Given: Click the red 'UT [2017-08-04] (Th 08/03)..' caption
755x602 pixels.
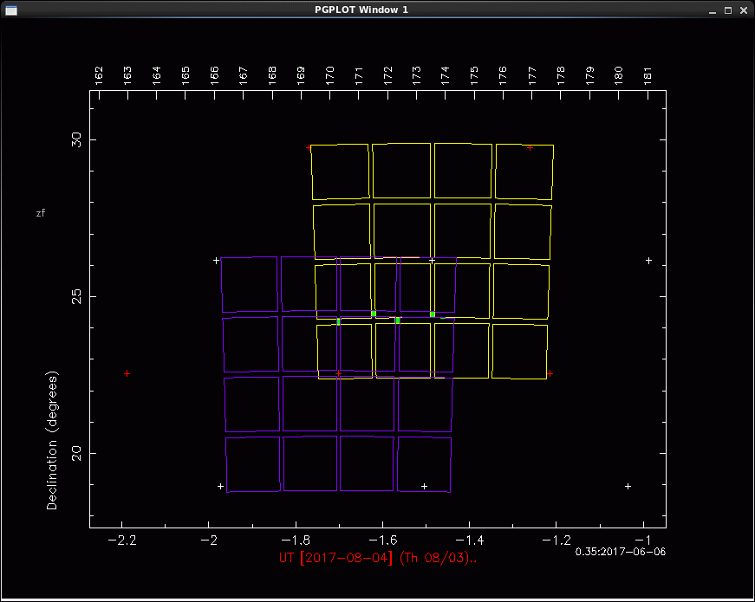Looking at the screenshot, I should pos(378,558).
